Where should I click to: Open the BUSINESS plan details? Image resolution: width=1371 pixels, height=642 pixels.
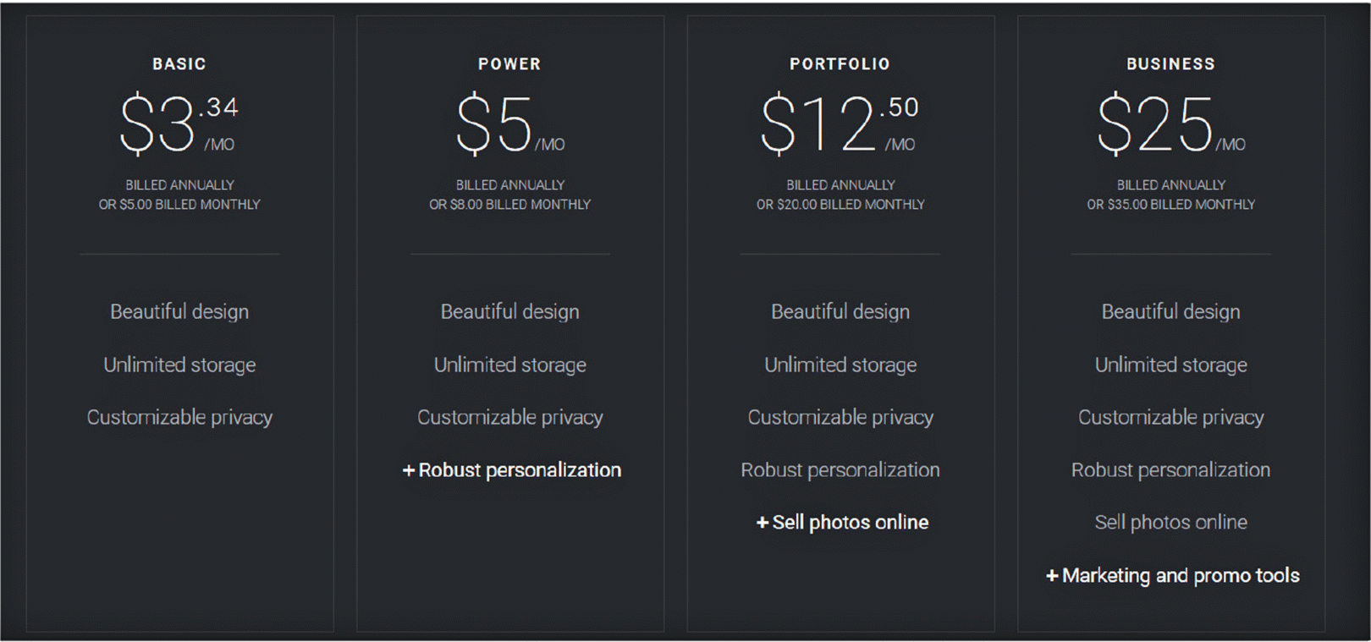pos(1170,63)
